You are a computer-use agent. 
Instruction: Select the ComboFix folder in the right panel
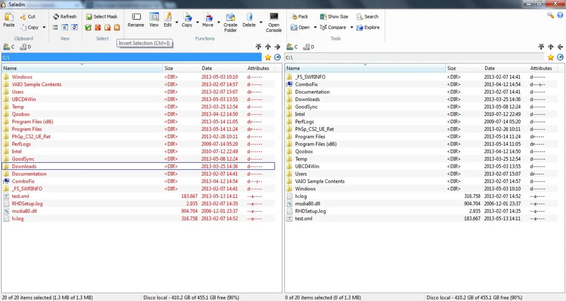(421, 84)
